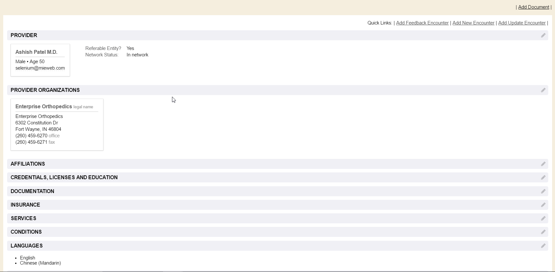Select the Ashish Patel M.D. provider card
555x272 pixels.
[36, 52]
